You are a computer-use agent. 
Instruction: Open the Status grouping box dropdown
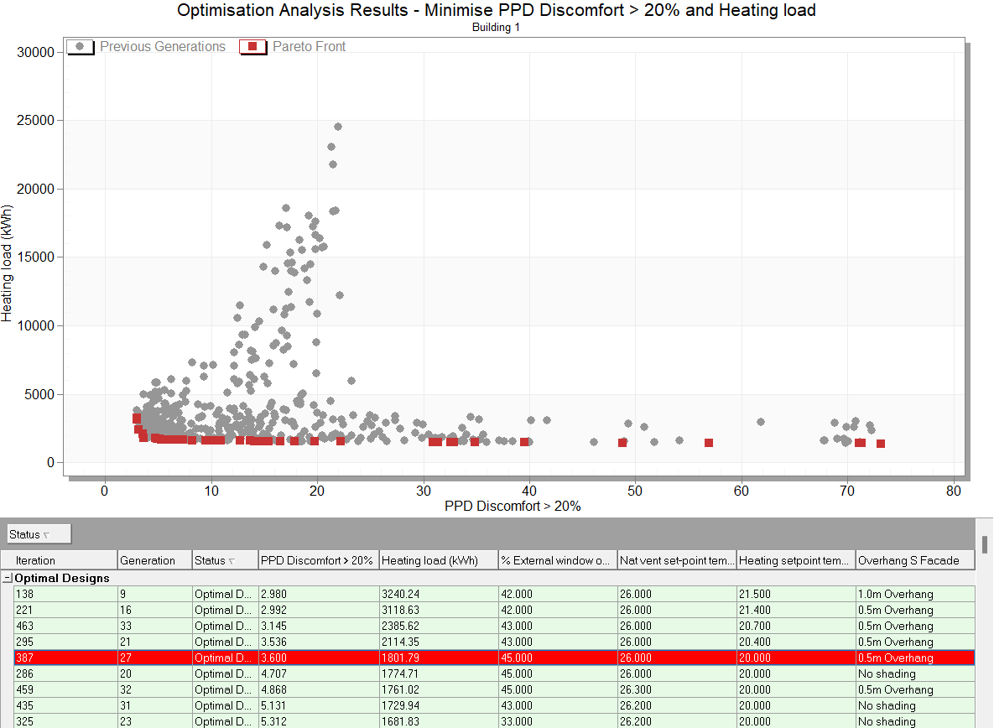point(39,534)
